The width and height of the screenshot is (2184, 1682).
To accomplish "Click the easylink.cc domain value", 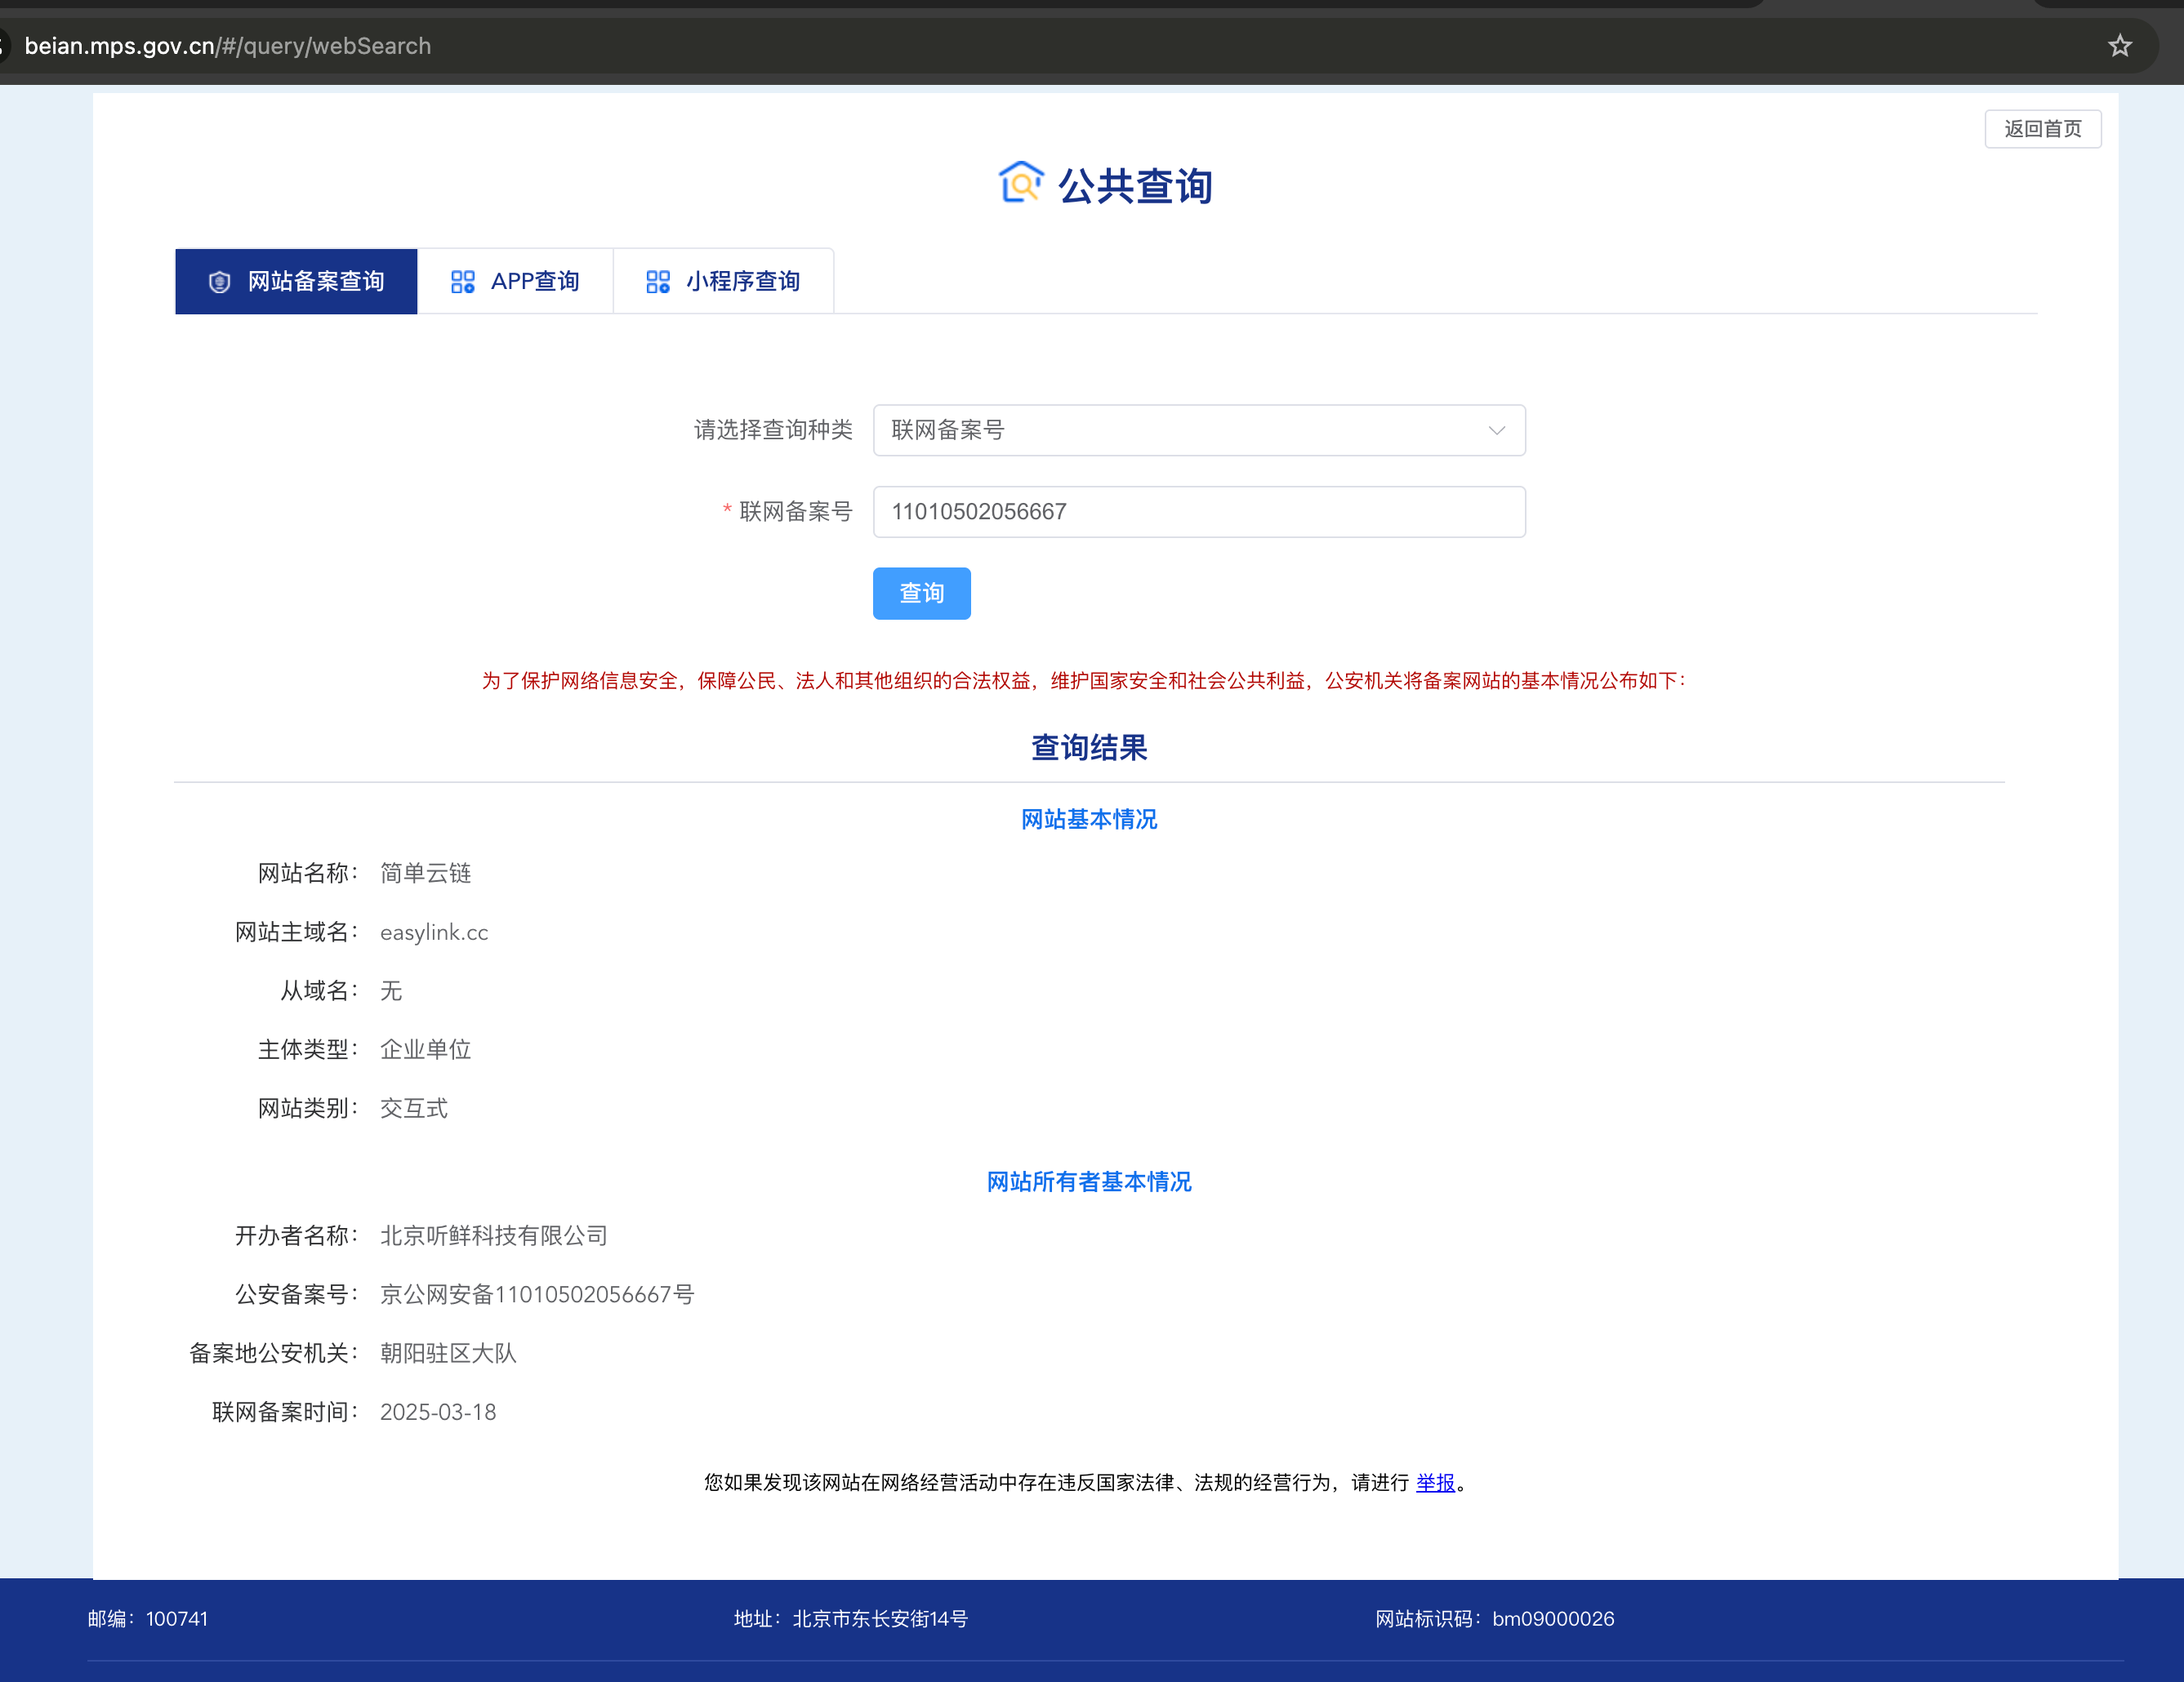I will 434,932.
